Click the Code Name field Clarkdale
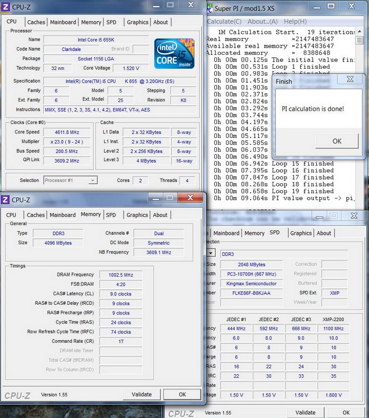369x418 pixels. [71, 49]
